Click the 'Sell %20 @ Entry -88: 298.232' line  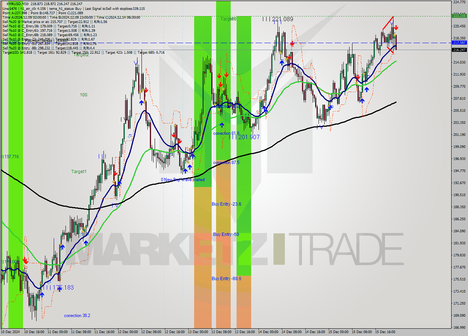(49, 48)
